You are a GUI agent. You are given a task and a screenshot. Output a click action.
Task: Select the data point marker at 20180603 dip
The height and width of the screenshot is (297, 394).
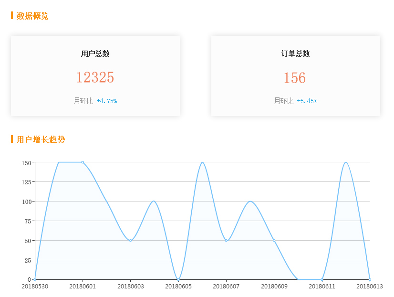coord(129,241)
